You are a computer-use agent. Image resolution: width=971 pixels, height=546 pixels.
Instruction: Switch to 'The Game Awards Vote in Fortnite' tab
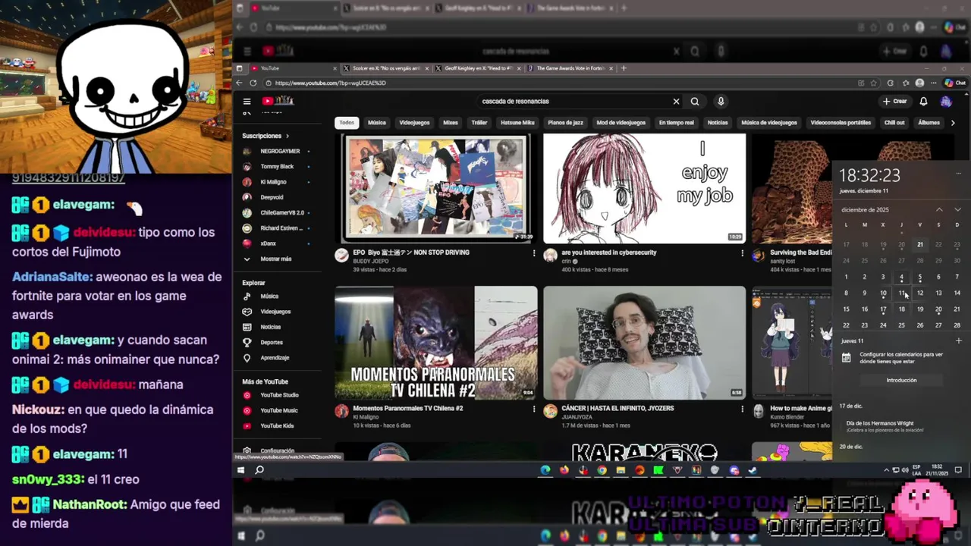[x=570, y=68]
